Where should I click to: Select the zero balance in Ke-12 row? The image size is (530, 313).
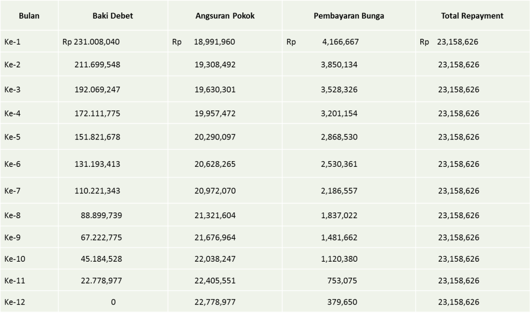coord(113,302)
